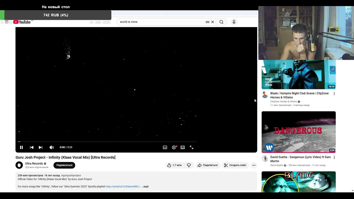Screen dimensions: 354x199
Task: Switch to theater mode view
Action: tap(183, 147)
